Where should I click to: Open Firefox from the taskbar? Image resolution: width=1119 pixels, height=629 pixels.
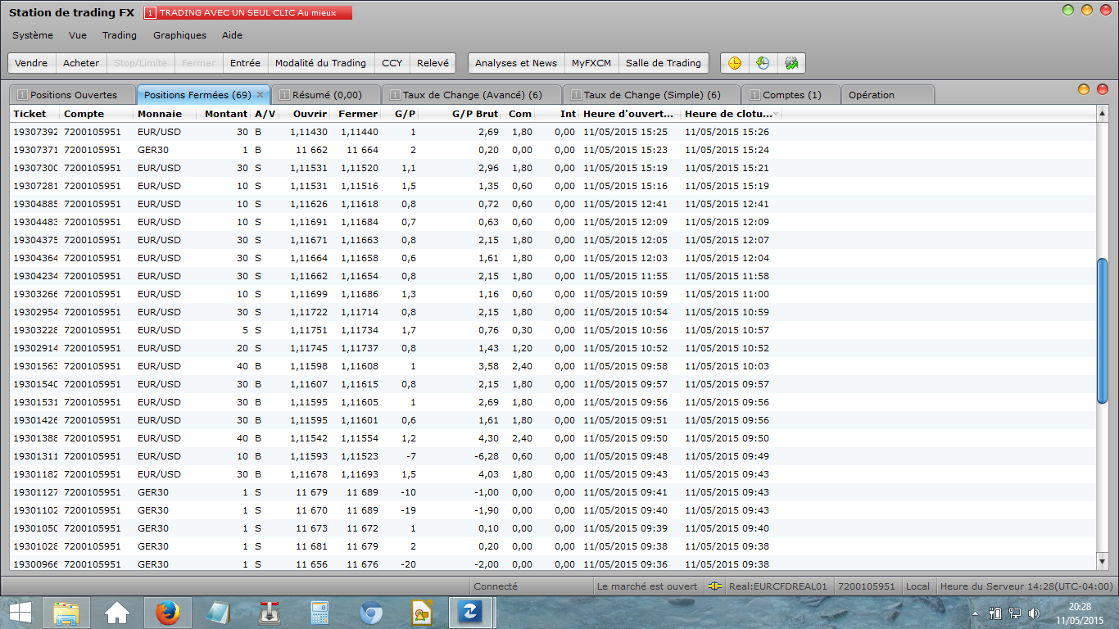[167, 613]
